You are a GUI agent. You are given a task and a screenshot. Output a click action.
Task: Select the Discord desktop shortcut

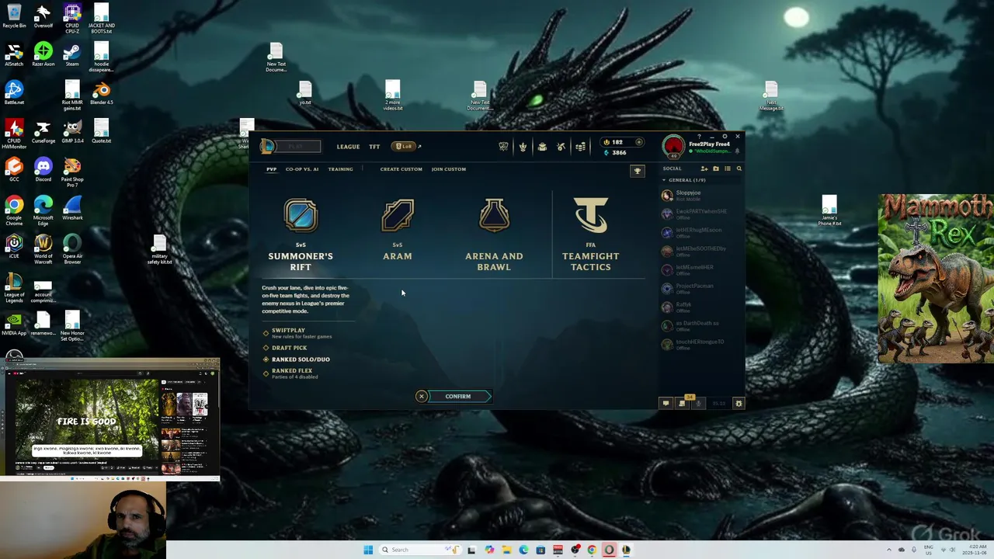[x=43, y=170]
